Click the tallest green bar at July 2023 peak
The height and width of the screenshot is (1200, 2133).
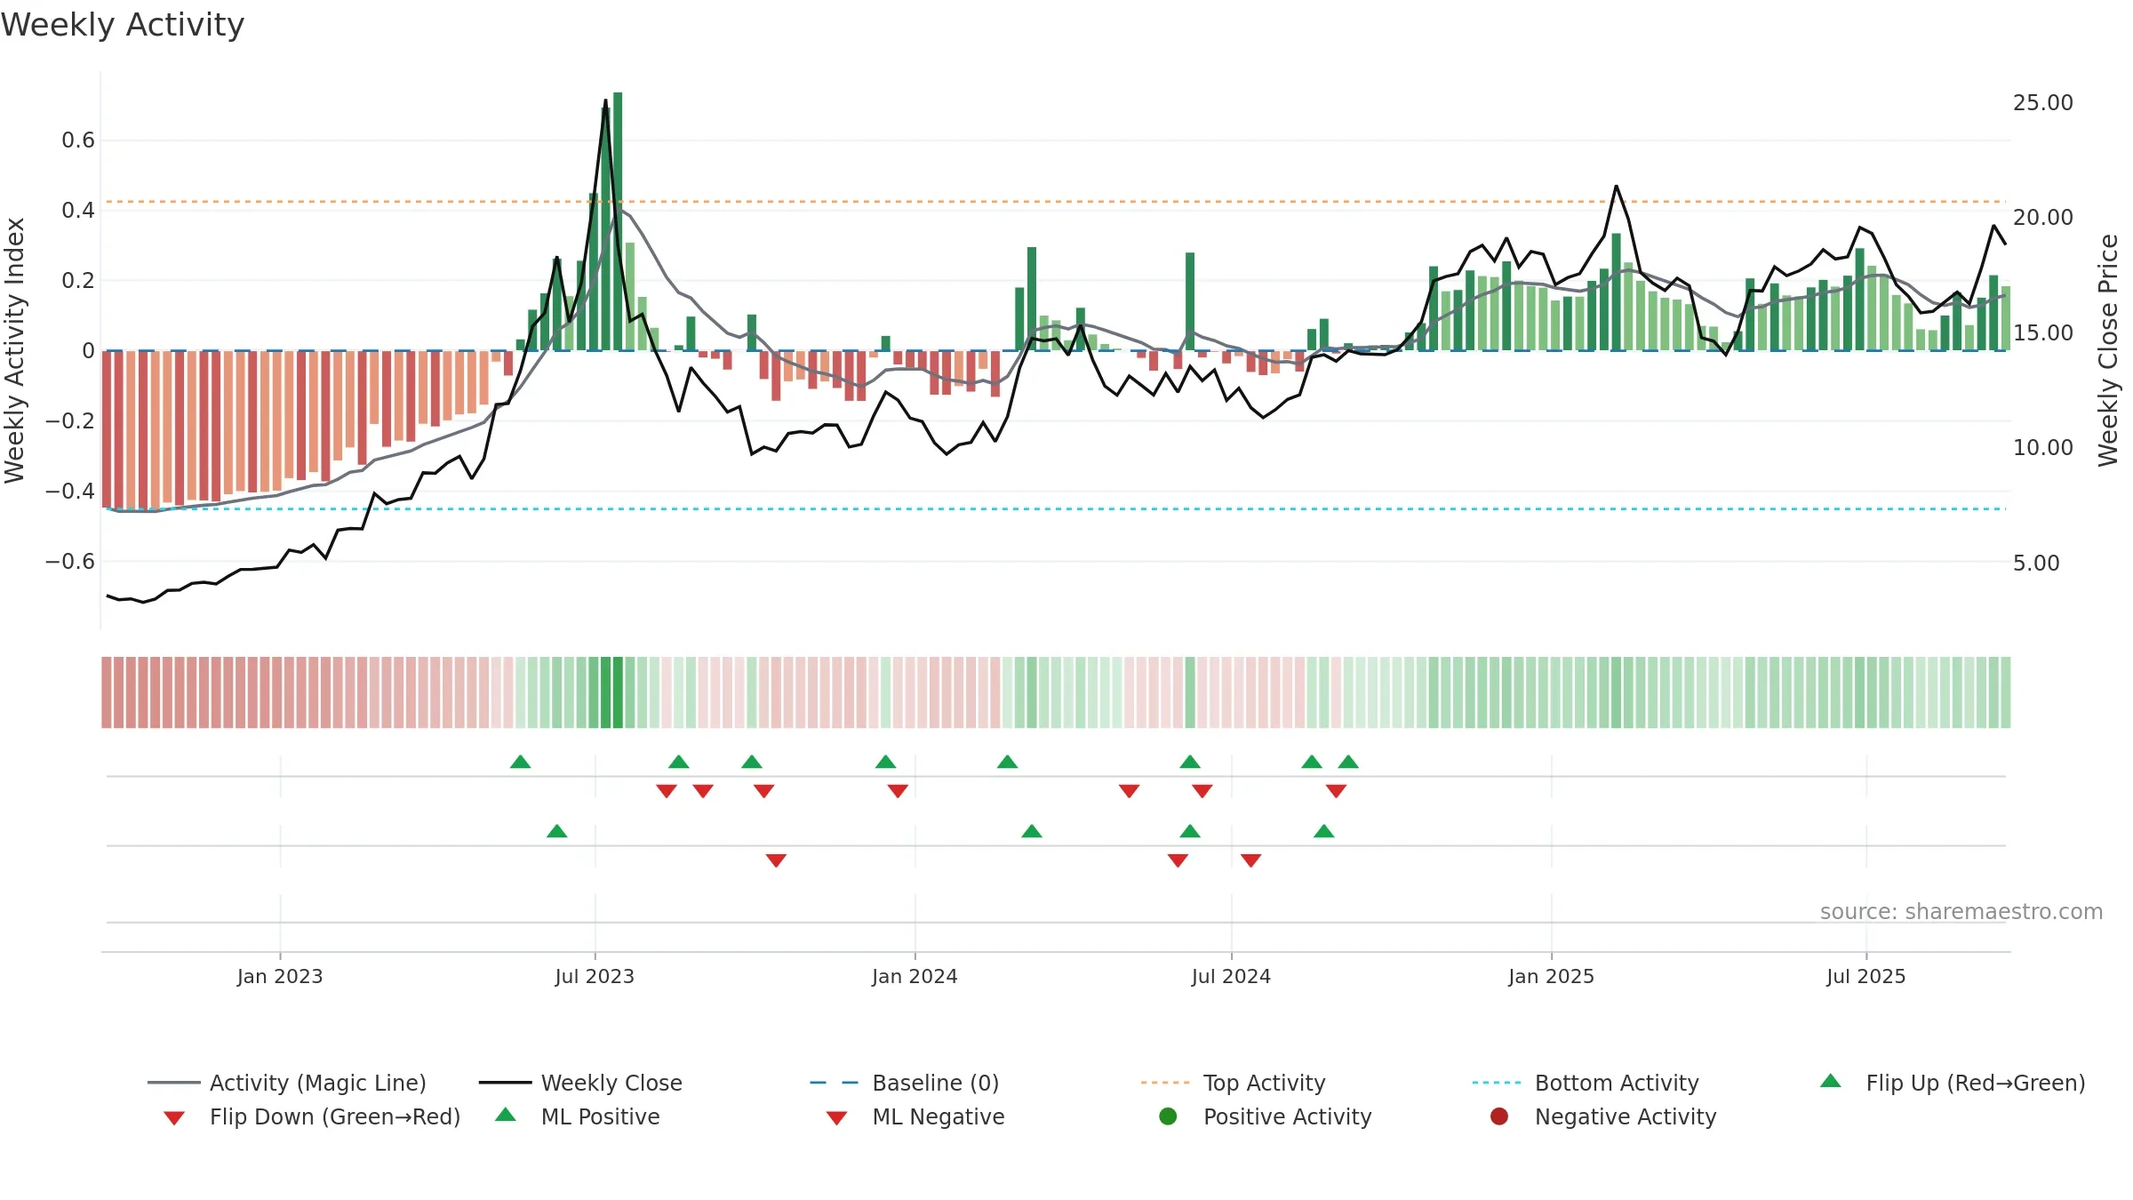(x=618, y=221)
